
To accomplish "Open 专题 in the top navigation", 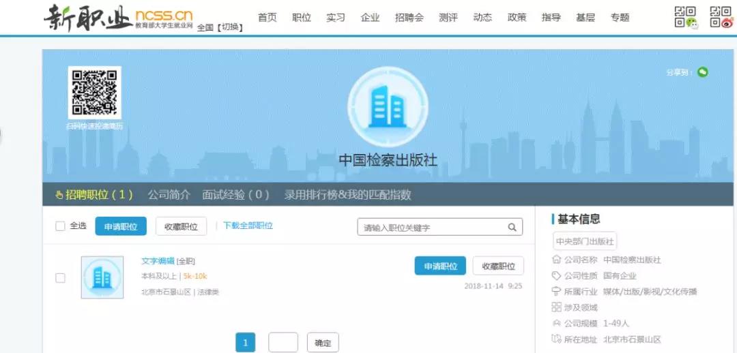I will pos(620,18).
